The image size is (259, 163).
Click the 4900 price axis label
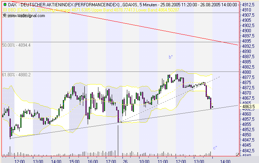pyautogui.click(x=246, y=31)
